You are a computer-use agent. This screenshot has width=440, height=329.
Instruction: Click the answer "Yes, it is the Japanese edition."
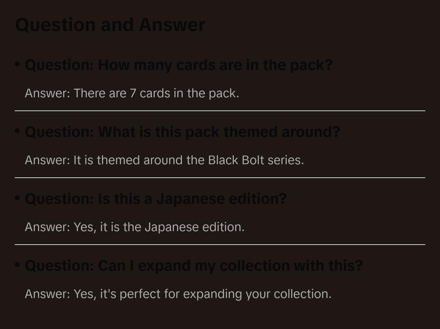[x=135, y=227]
